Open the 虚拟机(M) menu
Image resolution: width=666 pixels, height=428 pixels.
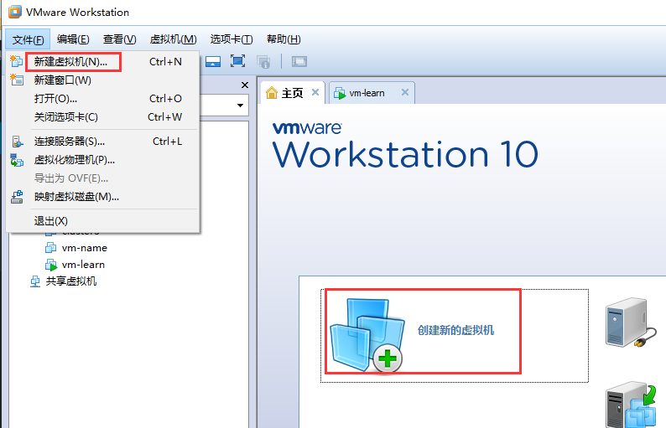coord(174,39)
